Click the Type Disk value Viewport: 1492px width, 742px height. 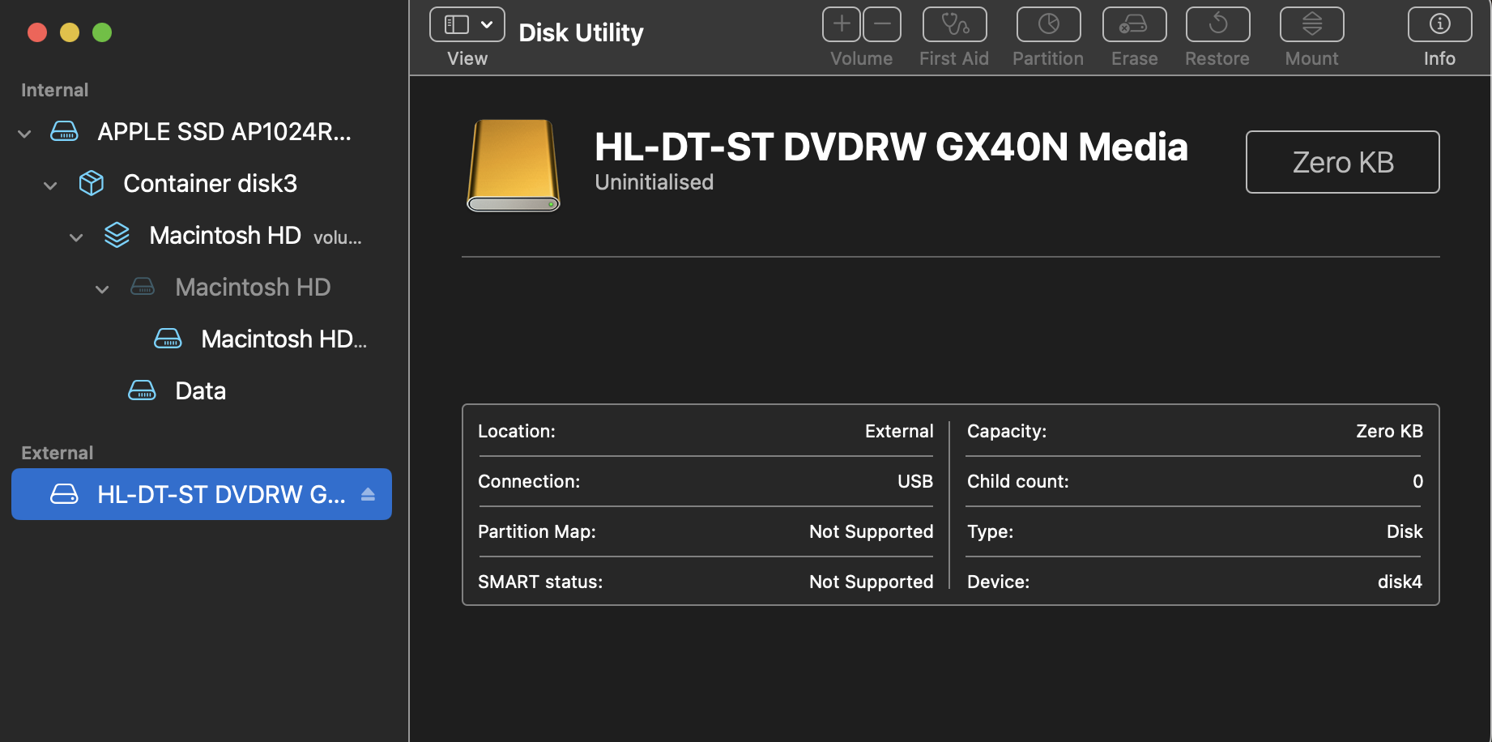pos(1405,531)
